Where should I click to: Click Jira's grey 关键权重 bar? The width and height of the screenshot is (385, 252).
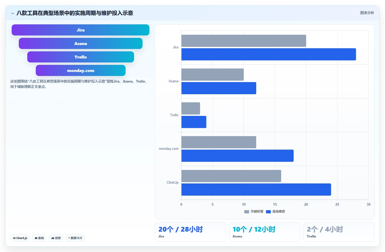coord(244,41)
